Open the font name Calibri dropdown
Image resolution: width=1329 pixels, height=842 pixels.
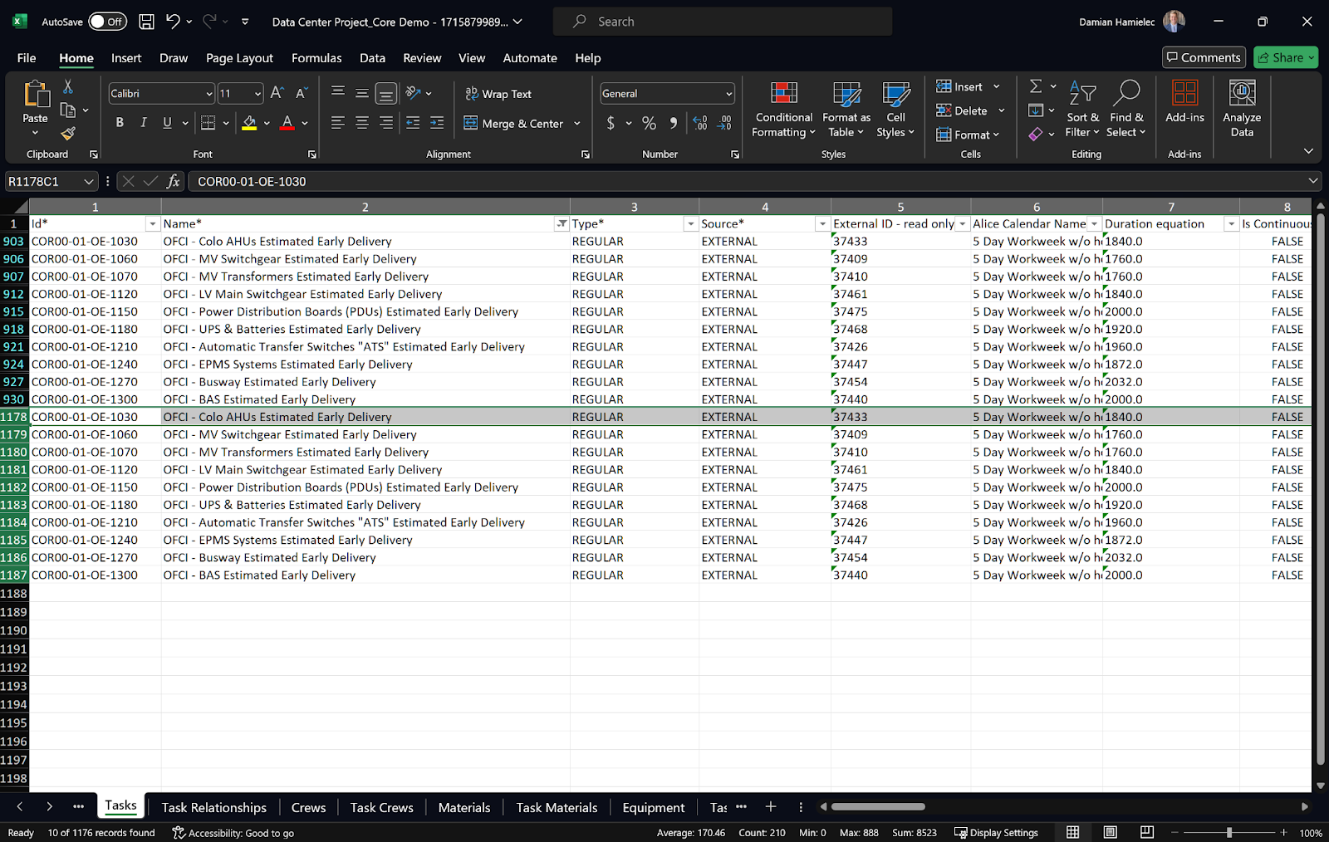(x=209, y=94)
